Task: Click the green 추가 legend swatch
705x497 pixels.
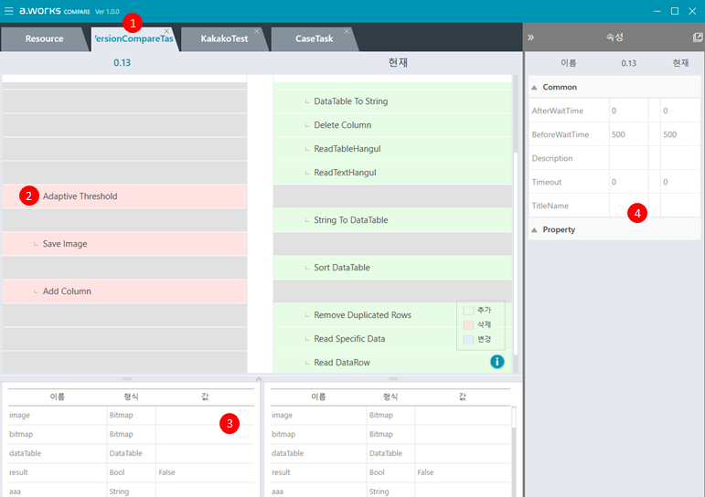Action: coord(469,311)
